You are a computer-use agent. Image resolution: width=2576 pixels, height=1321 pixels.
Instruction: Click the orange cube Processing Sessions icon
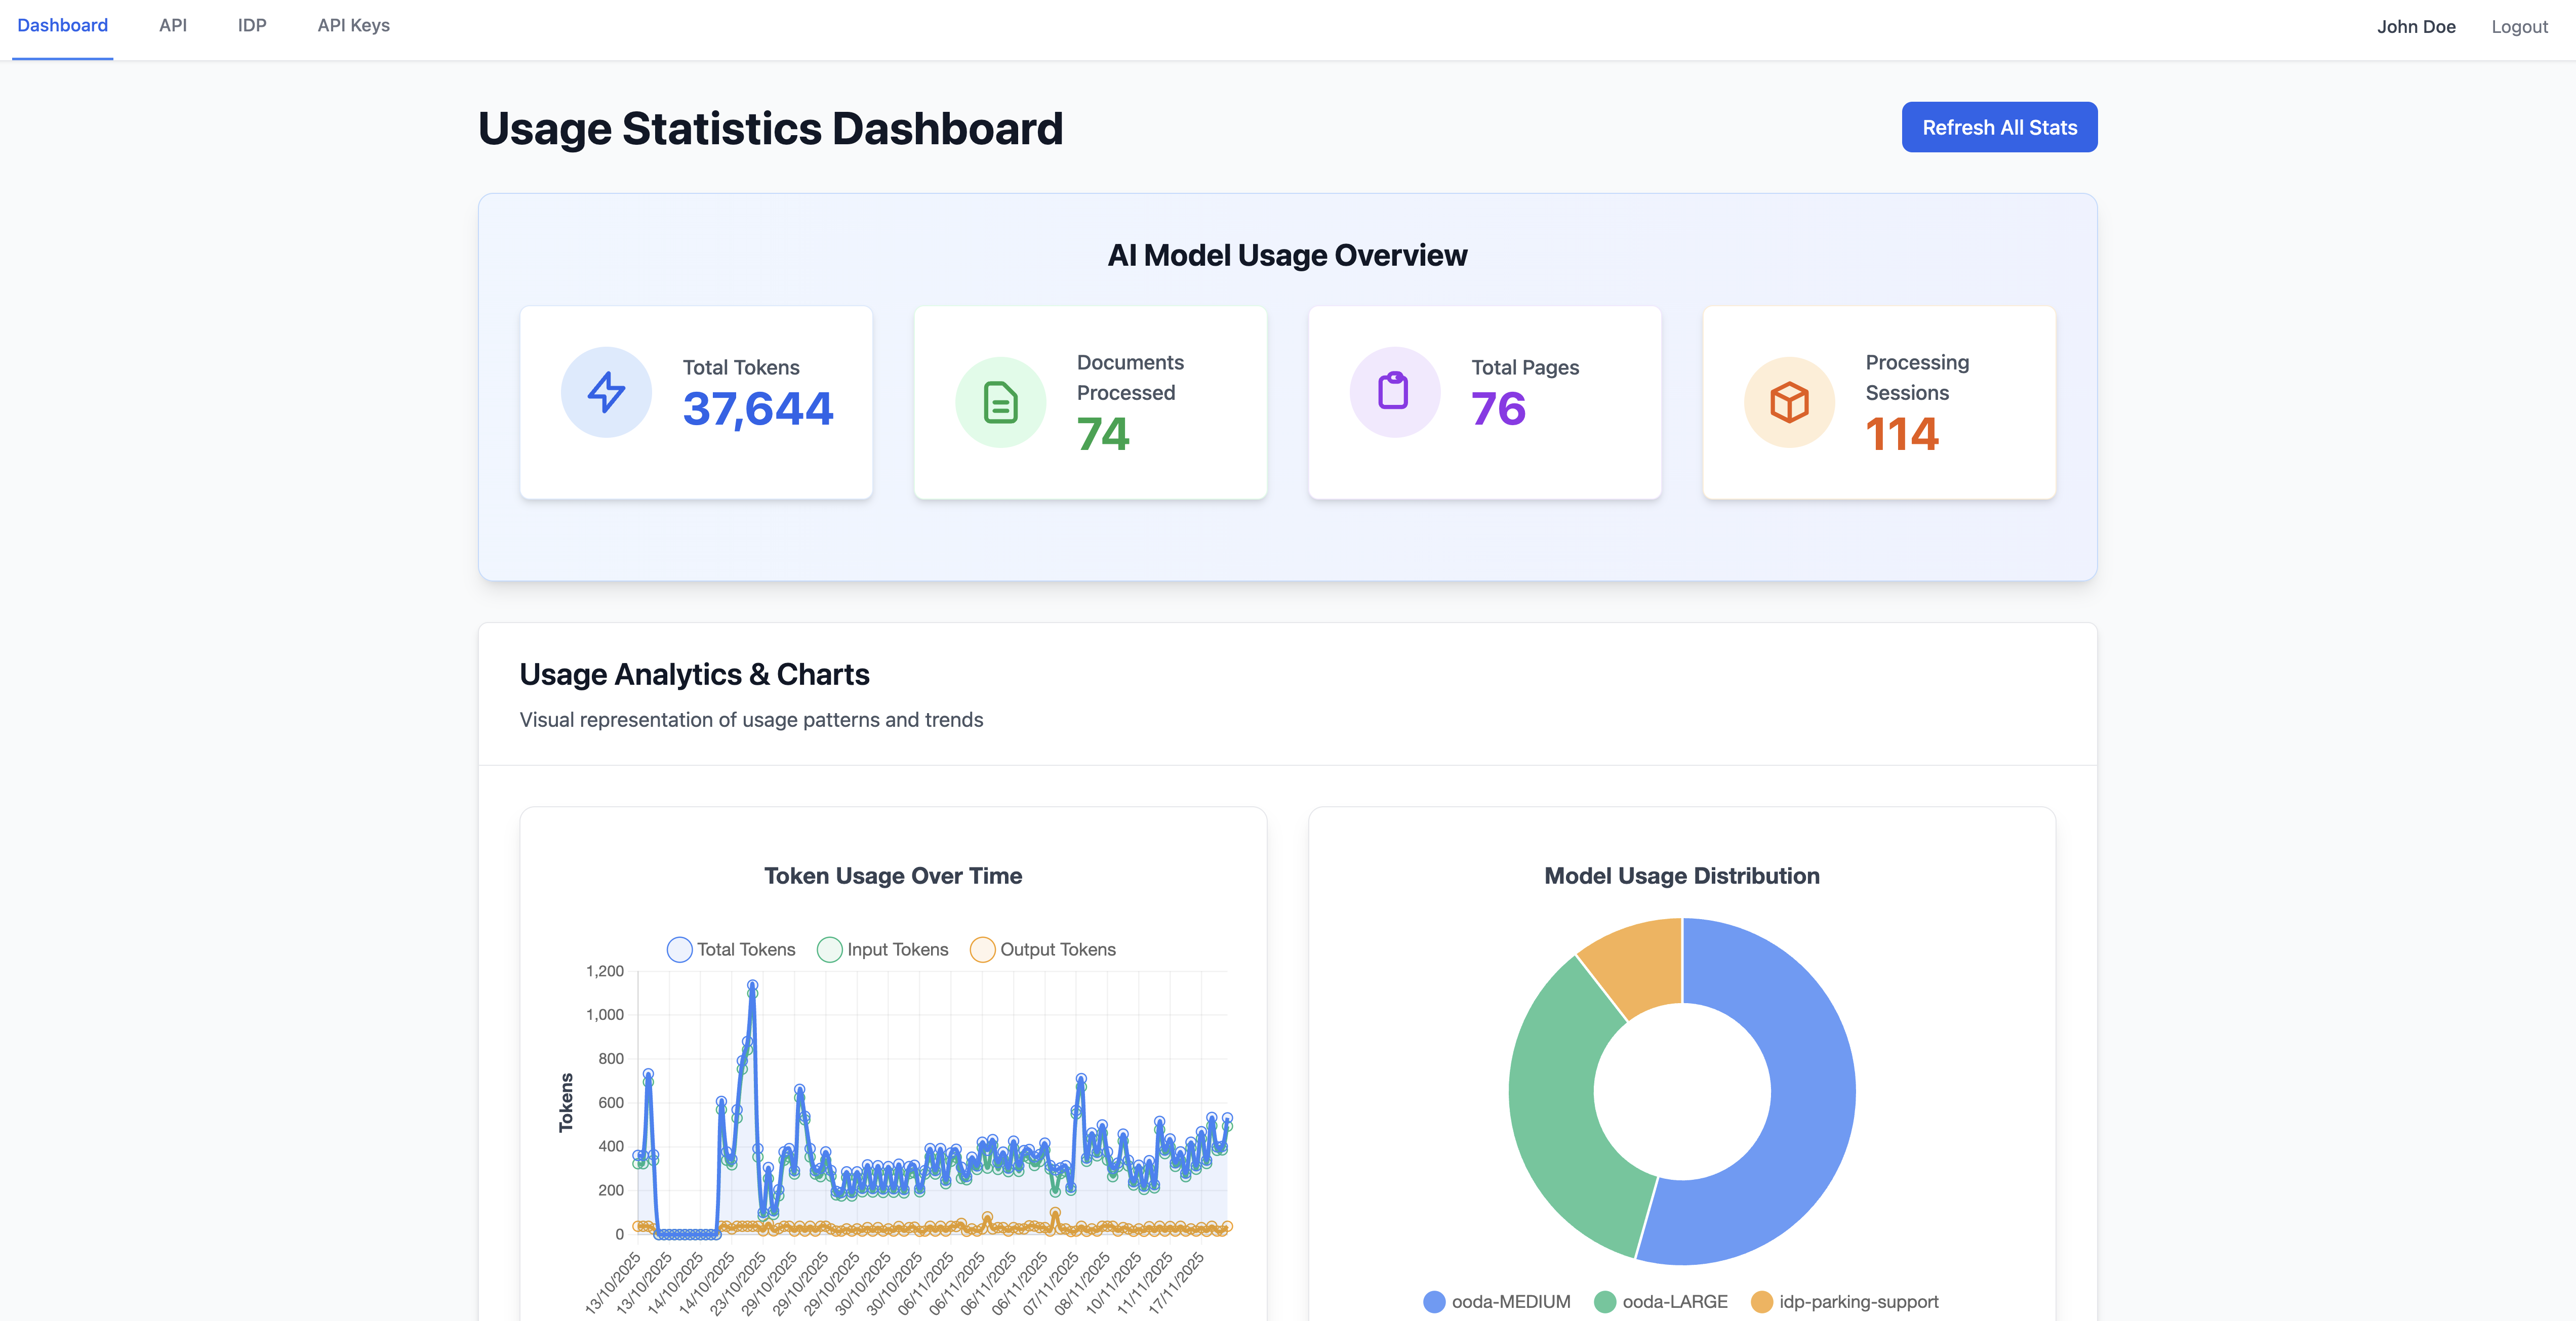(1789, 402)
